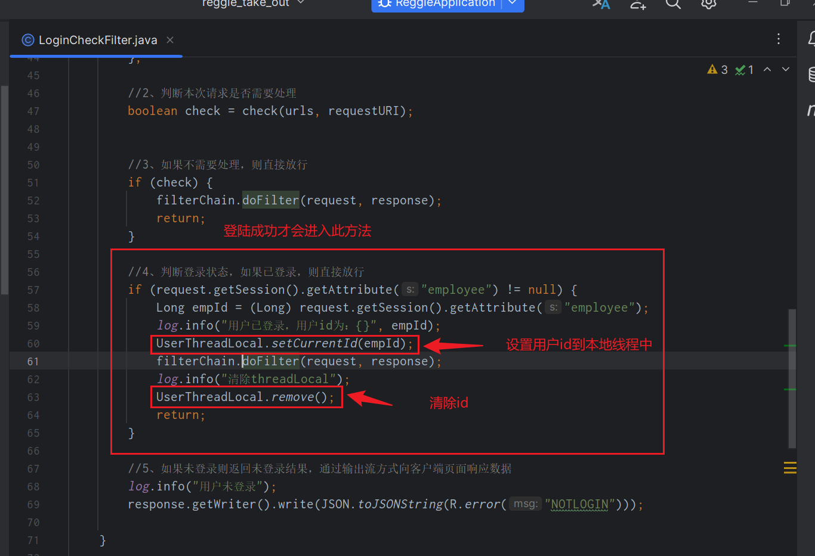Close the LoginCheckFilter.java tab
The height and width of the screenshot is (556, 815).
170,40
